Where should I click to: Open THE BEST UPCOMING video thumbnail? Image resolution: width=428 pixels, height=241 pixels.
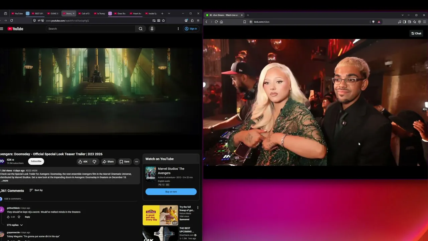point(160,234)
